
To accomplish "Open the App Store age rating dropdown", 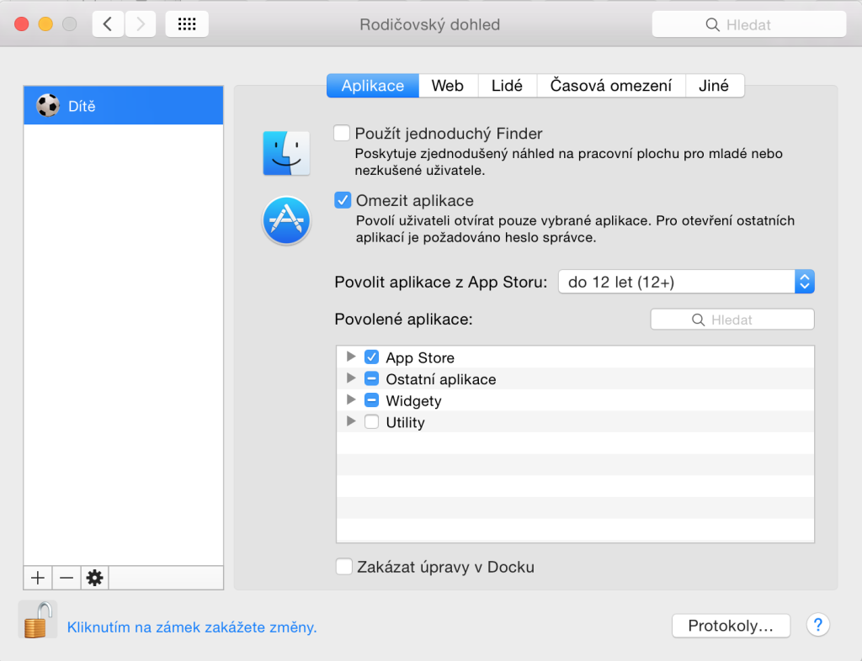I will (686, 282).
